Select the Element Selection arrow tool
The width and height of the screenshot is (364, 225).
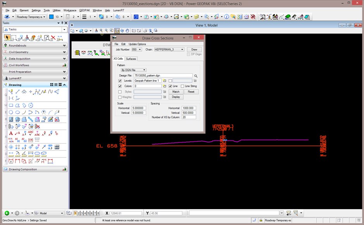(7, 38)
